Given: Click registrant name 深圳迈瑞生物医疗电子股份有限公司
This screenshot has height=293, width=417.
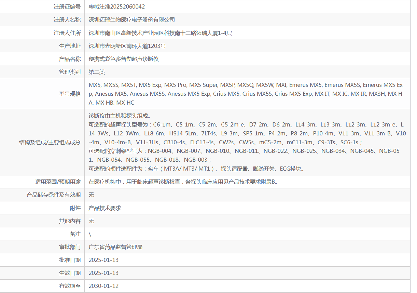Looking at the screenshot, I should pos(132,20).
